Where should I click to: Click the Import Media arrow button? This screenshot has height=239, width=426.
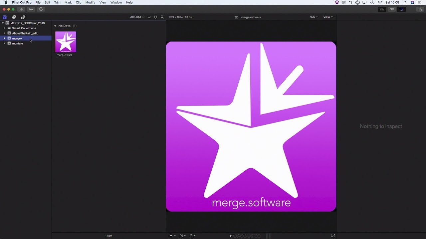coord(21,9)
